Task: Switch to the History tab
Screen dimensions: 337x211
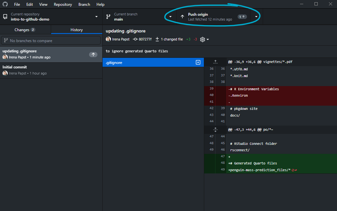Action: coord(77,30)
